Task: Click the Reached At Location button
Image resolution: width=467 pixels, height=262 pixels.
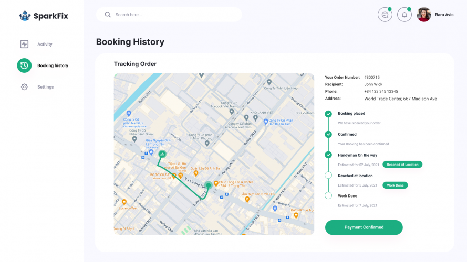Action: point(402,165)
